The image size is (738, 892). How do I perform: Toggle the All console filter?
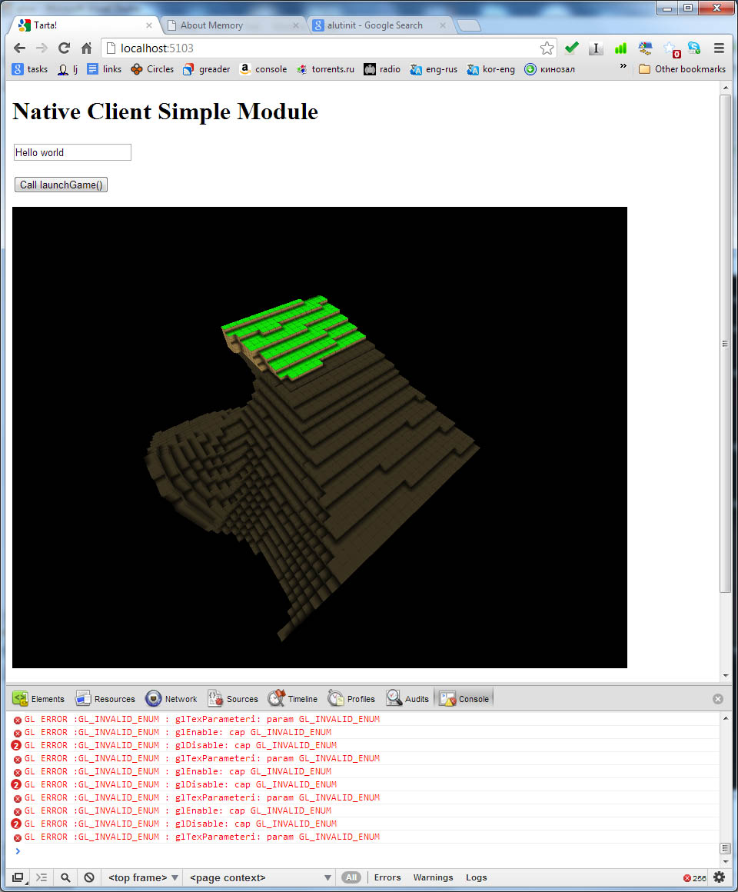351,877
